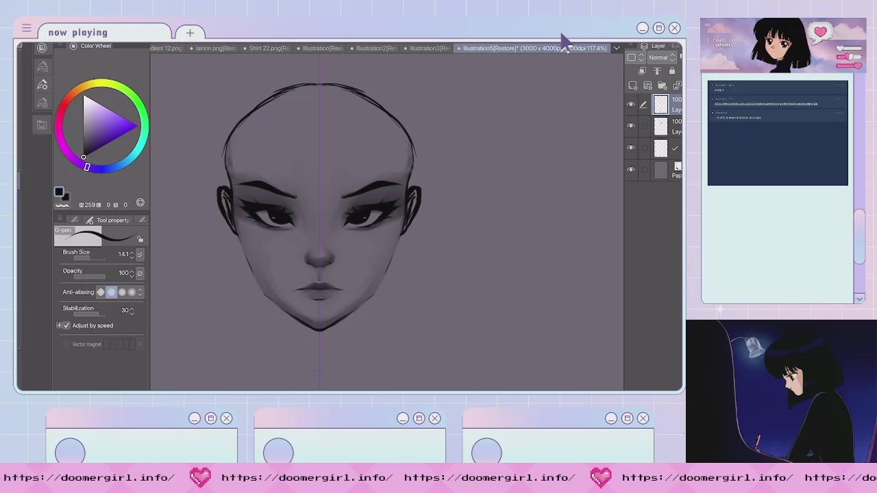
Task: Select the brush with gear icon in the left bar
Action: (42, 84)
